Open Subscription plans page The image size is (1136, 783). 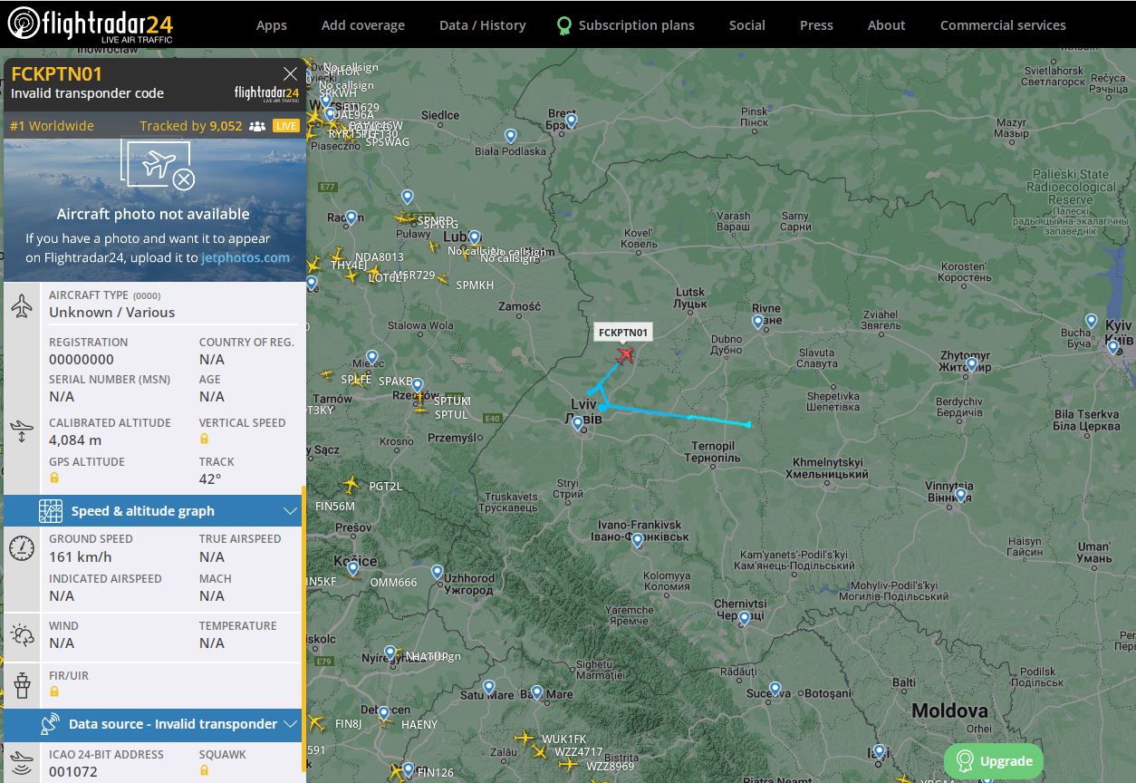pos(636,25)
